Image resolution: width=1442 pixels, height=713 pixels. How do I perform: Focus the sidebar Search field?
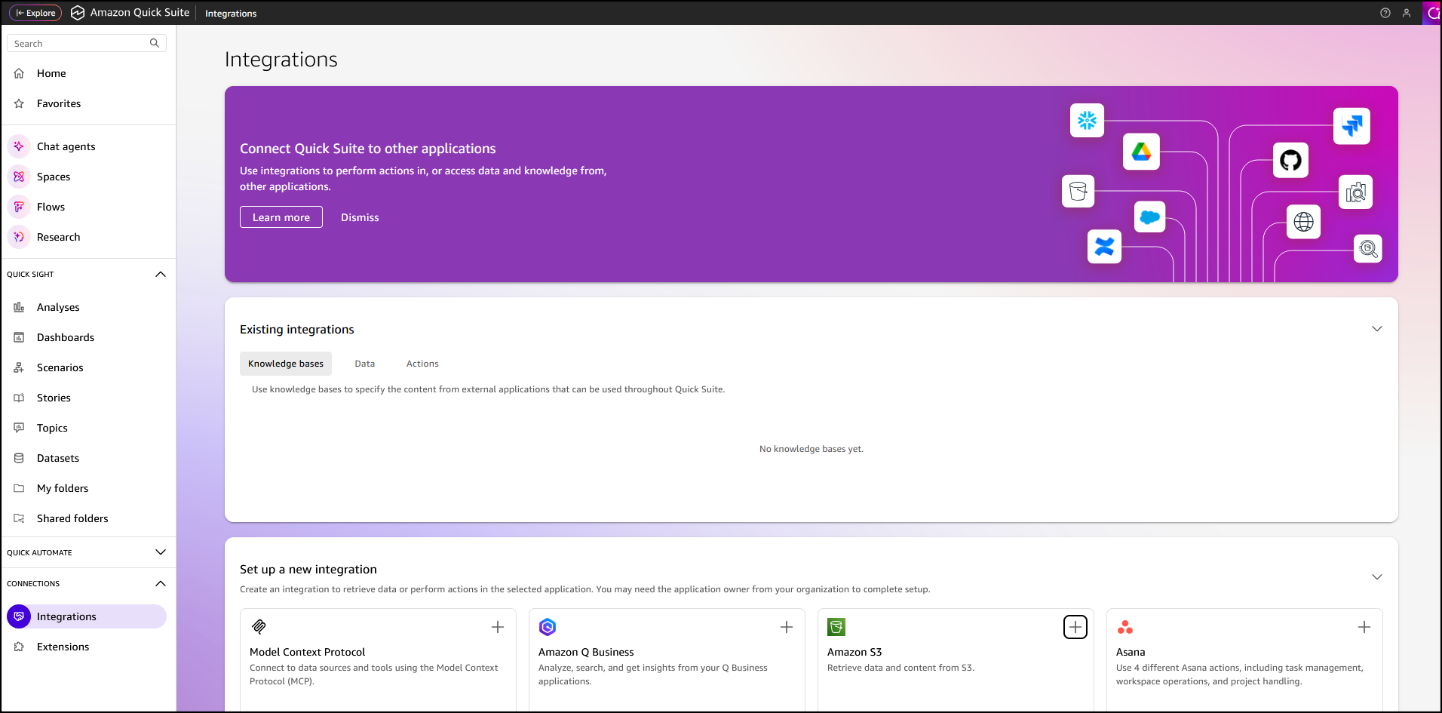coord(87,43)
